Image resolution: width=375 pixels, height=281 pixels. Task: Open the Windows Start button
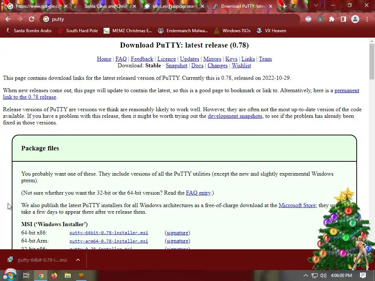click(9, 275)
